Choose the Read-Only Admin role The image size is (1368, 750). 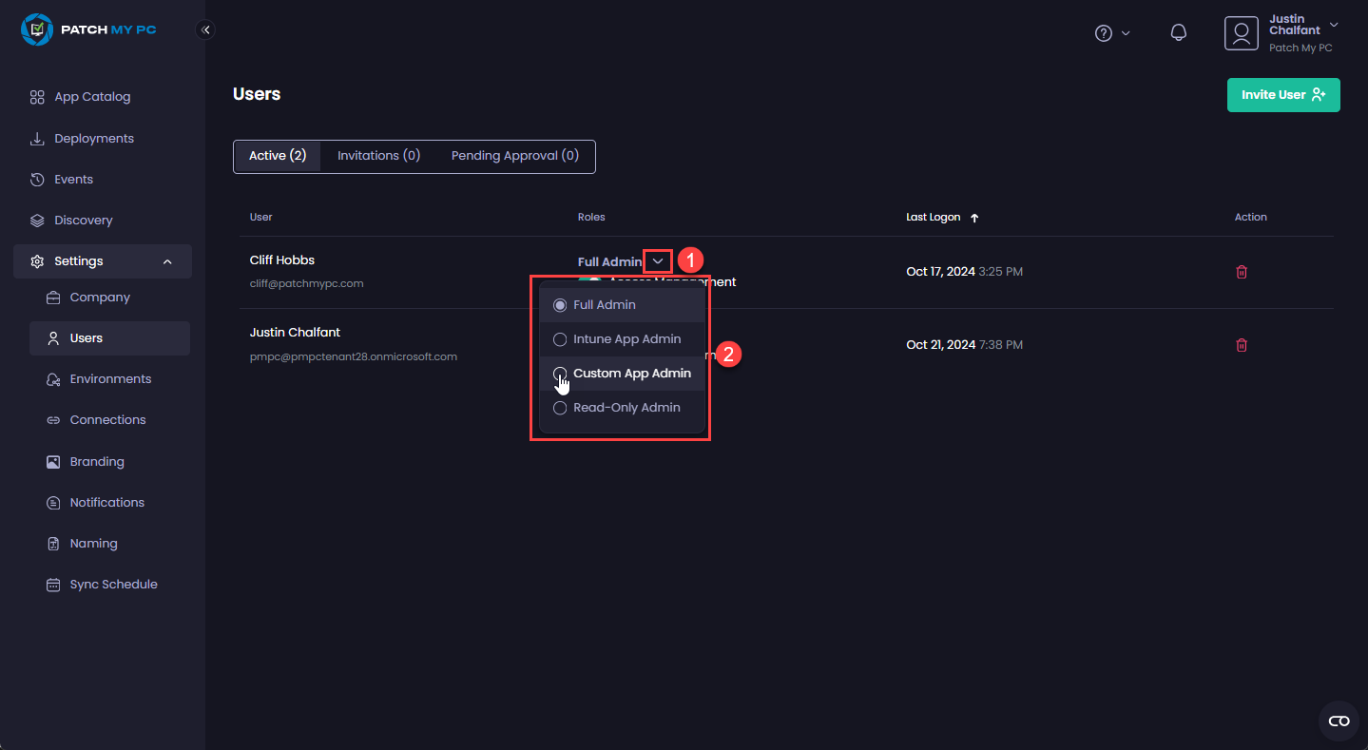[626, 408]
